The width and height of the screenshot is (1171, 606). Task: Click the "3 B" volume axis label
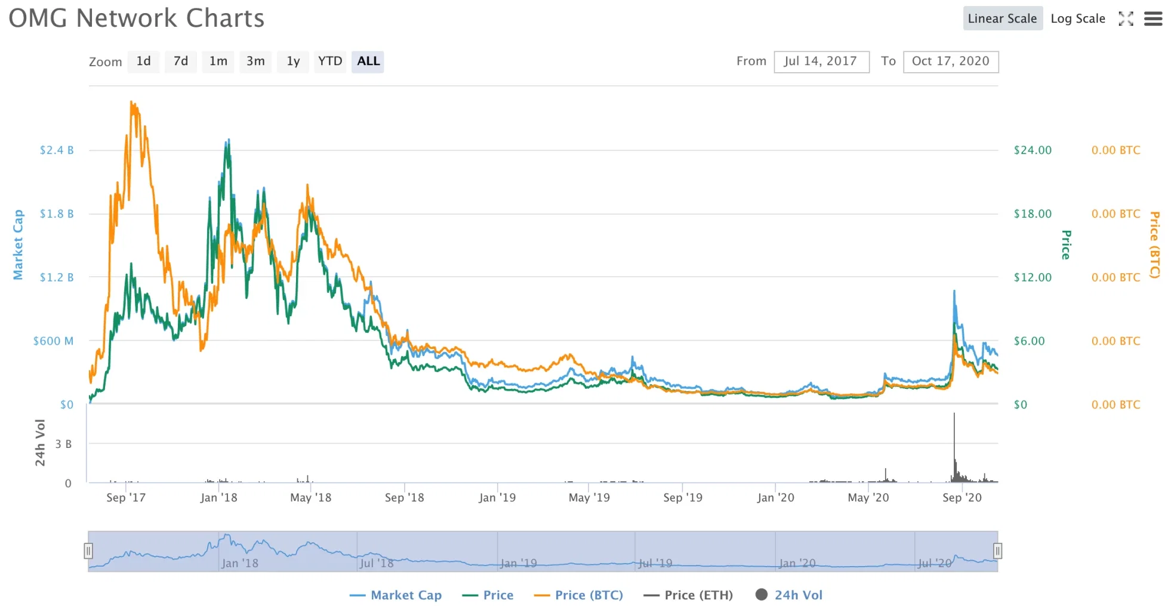coord(63,444)
